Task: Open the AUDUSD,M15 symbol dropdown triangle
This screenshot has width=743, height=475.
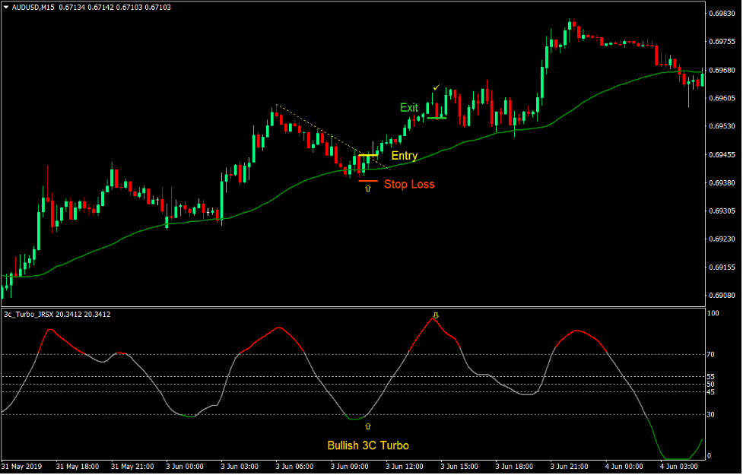Action: click(6, 6)
